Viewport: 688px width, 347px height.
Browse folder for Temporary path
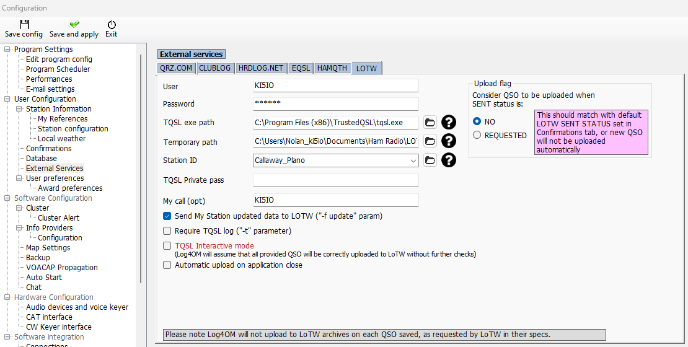tap(430, 141)
